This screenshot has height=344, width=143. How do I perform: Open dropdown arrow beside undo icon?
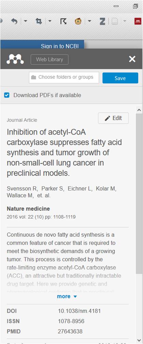tap(25, 21)
